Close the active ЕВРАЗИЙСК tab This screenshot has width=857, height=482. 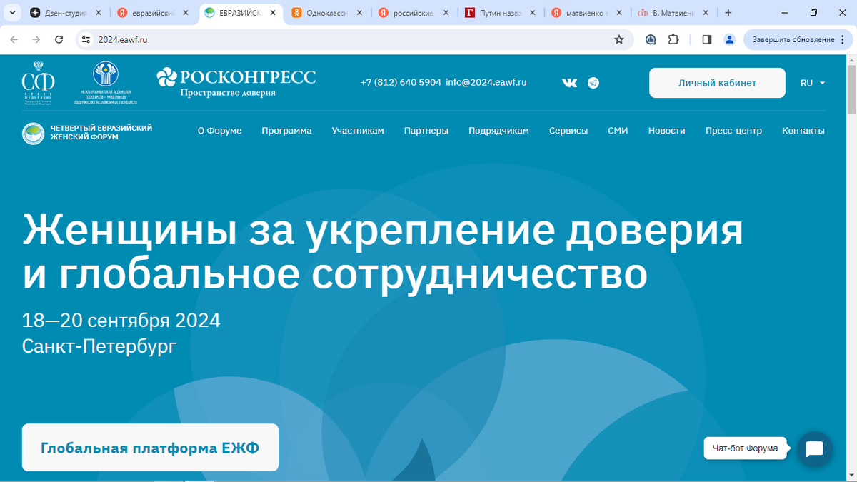pos(272,13)
